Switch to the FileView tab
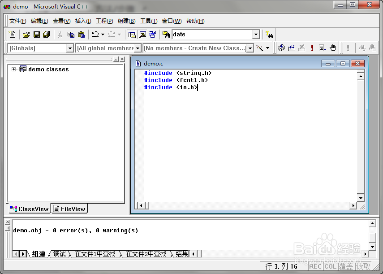The width and height of the screenshot is (383, 274). coord(69,209)
